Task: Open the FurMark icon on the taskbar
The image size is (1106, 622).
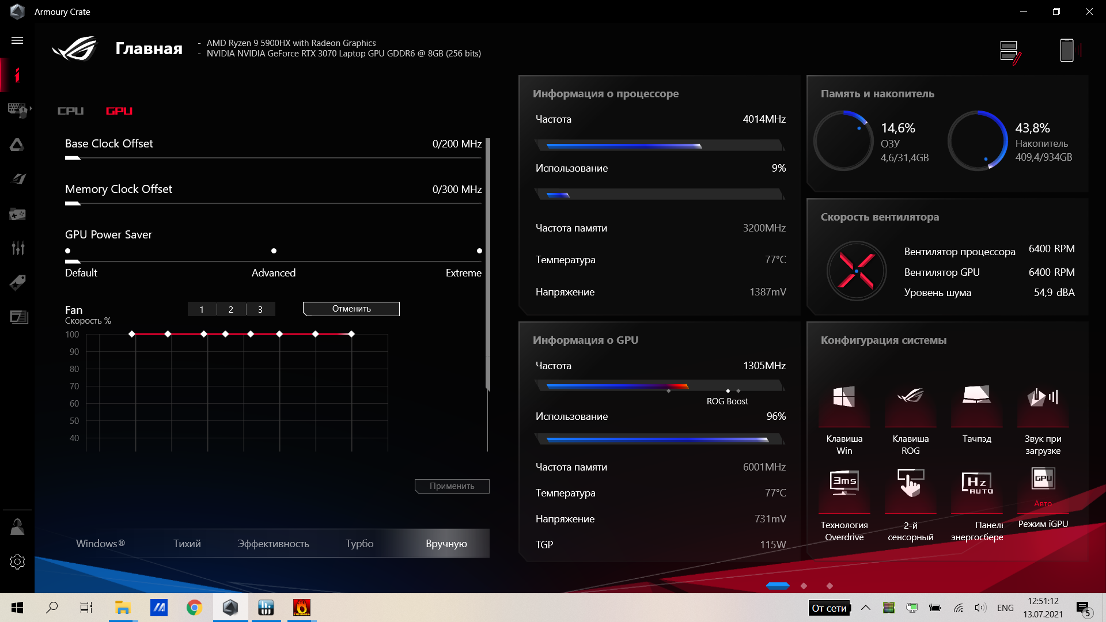Action: click(302, 608)
